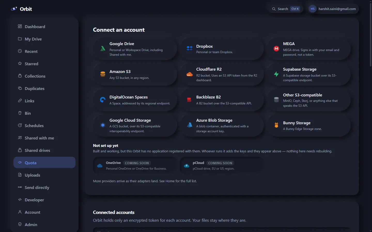Click the Admin shield icon

(x=20, y=224)
